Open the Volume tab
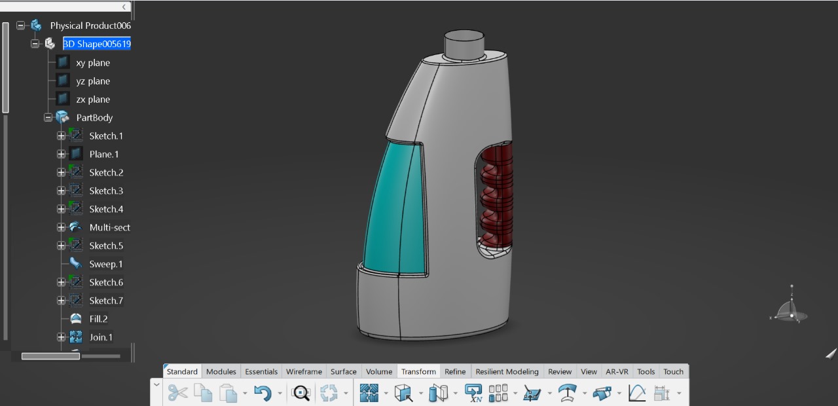 (x=379, y=371)
